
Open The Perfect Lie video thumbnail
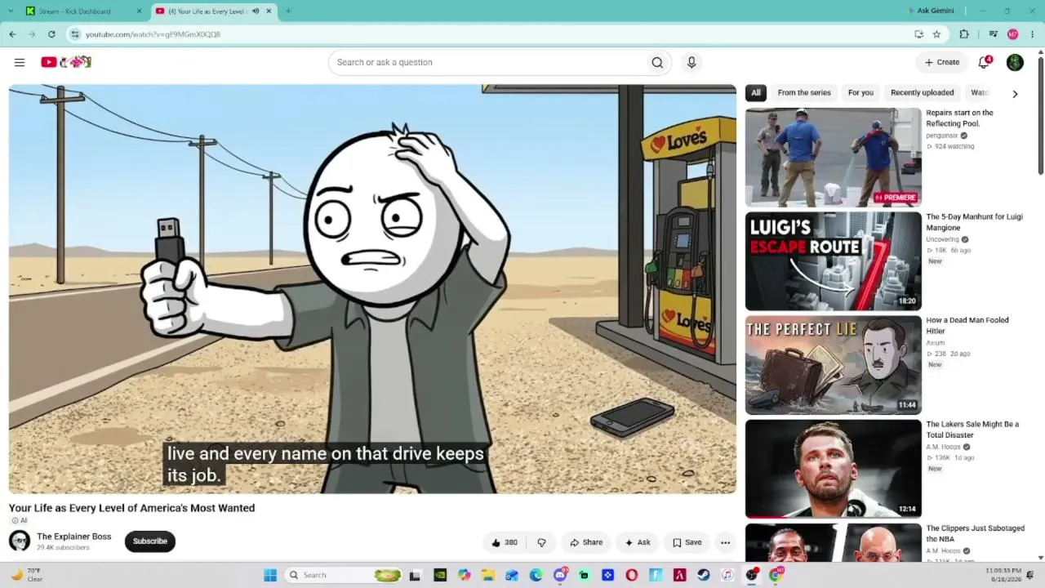click(834, 365)
